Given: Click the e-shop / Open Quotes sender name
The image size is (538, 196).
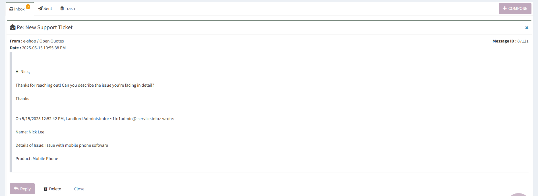Looking at the screenshot, I should point(44,41).
